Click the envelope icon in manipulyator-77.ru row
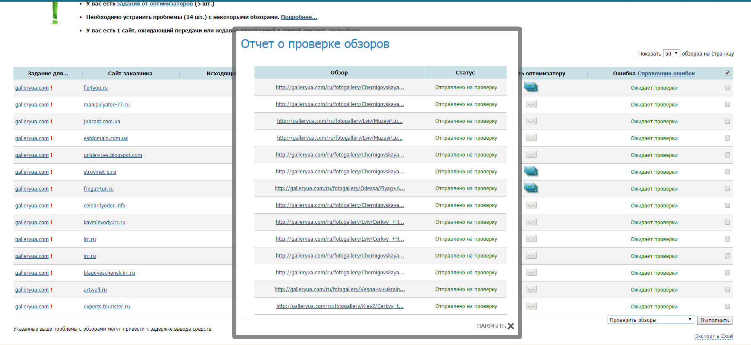The image size is (751, 345). [x=531, y=104]
